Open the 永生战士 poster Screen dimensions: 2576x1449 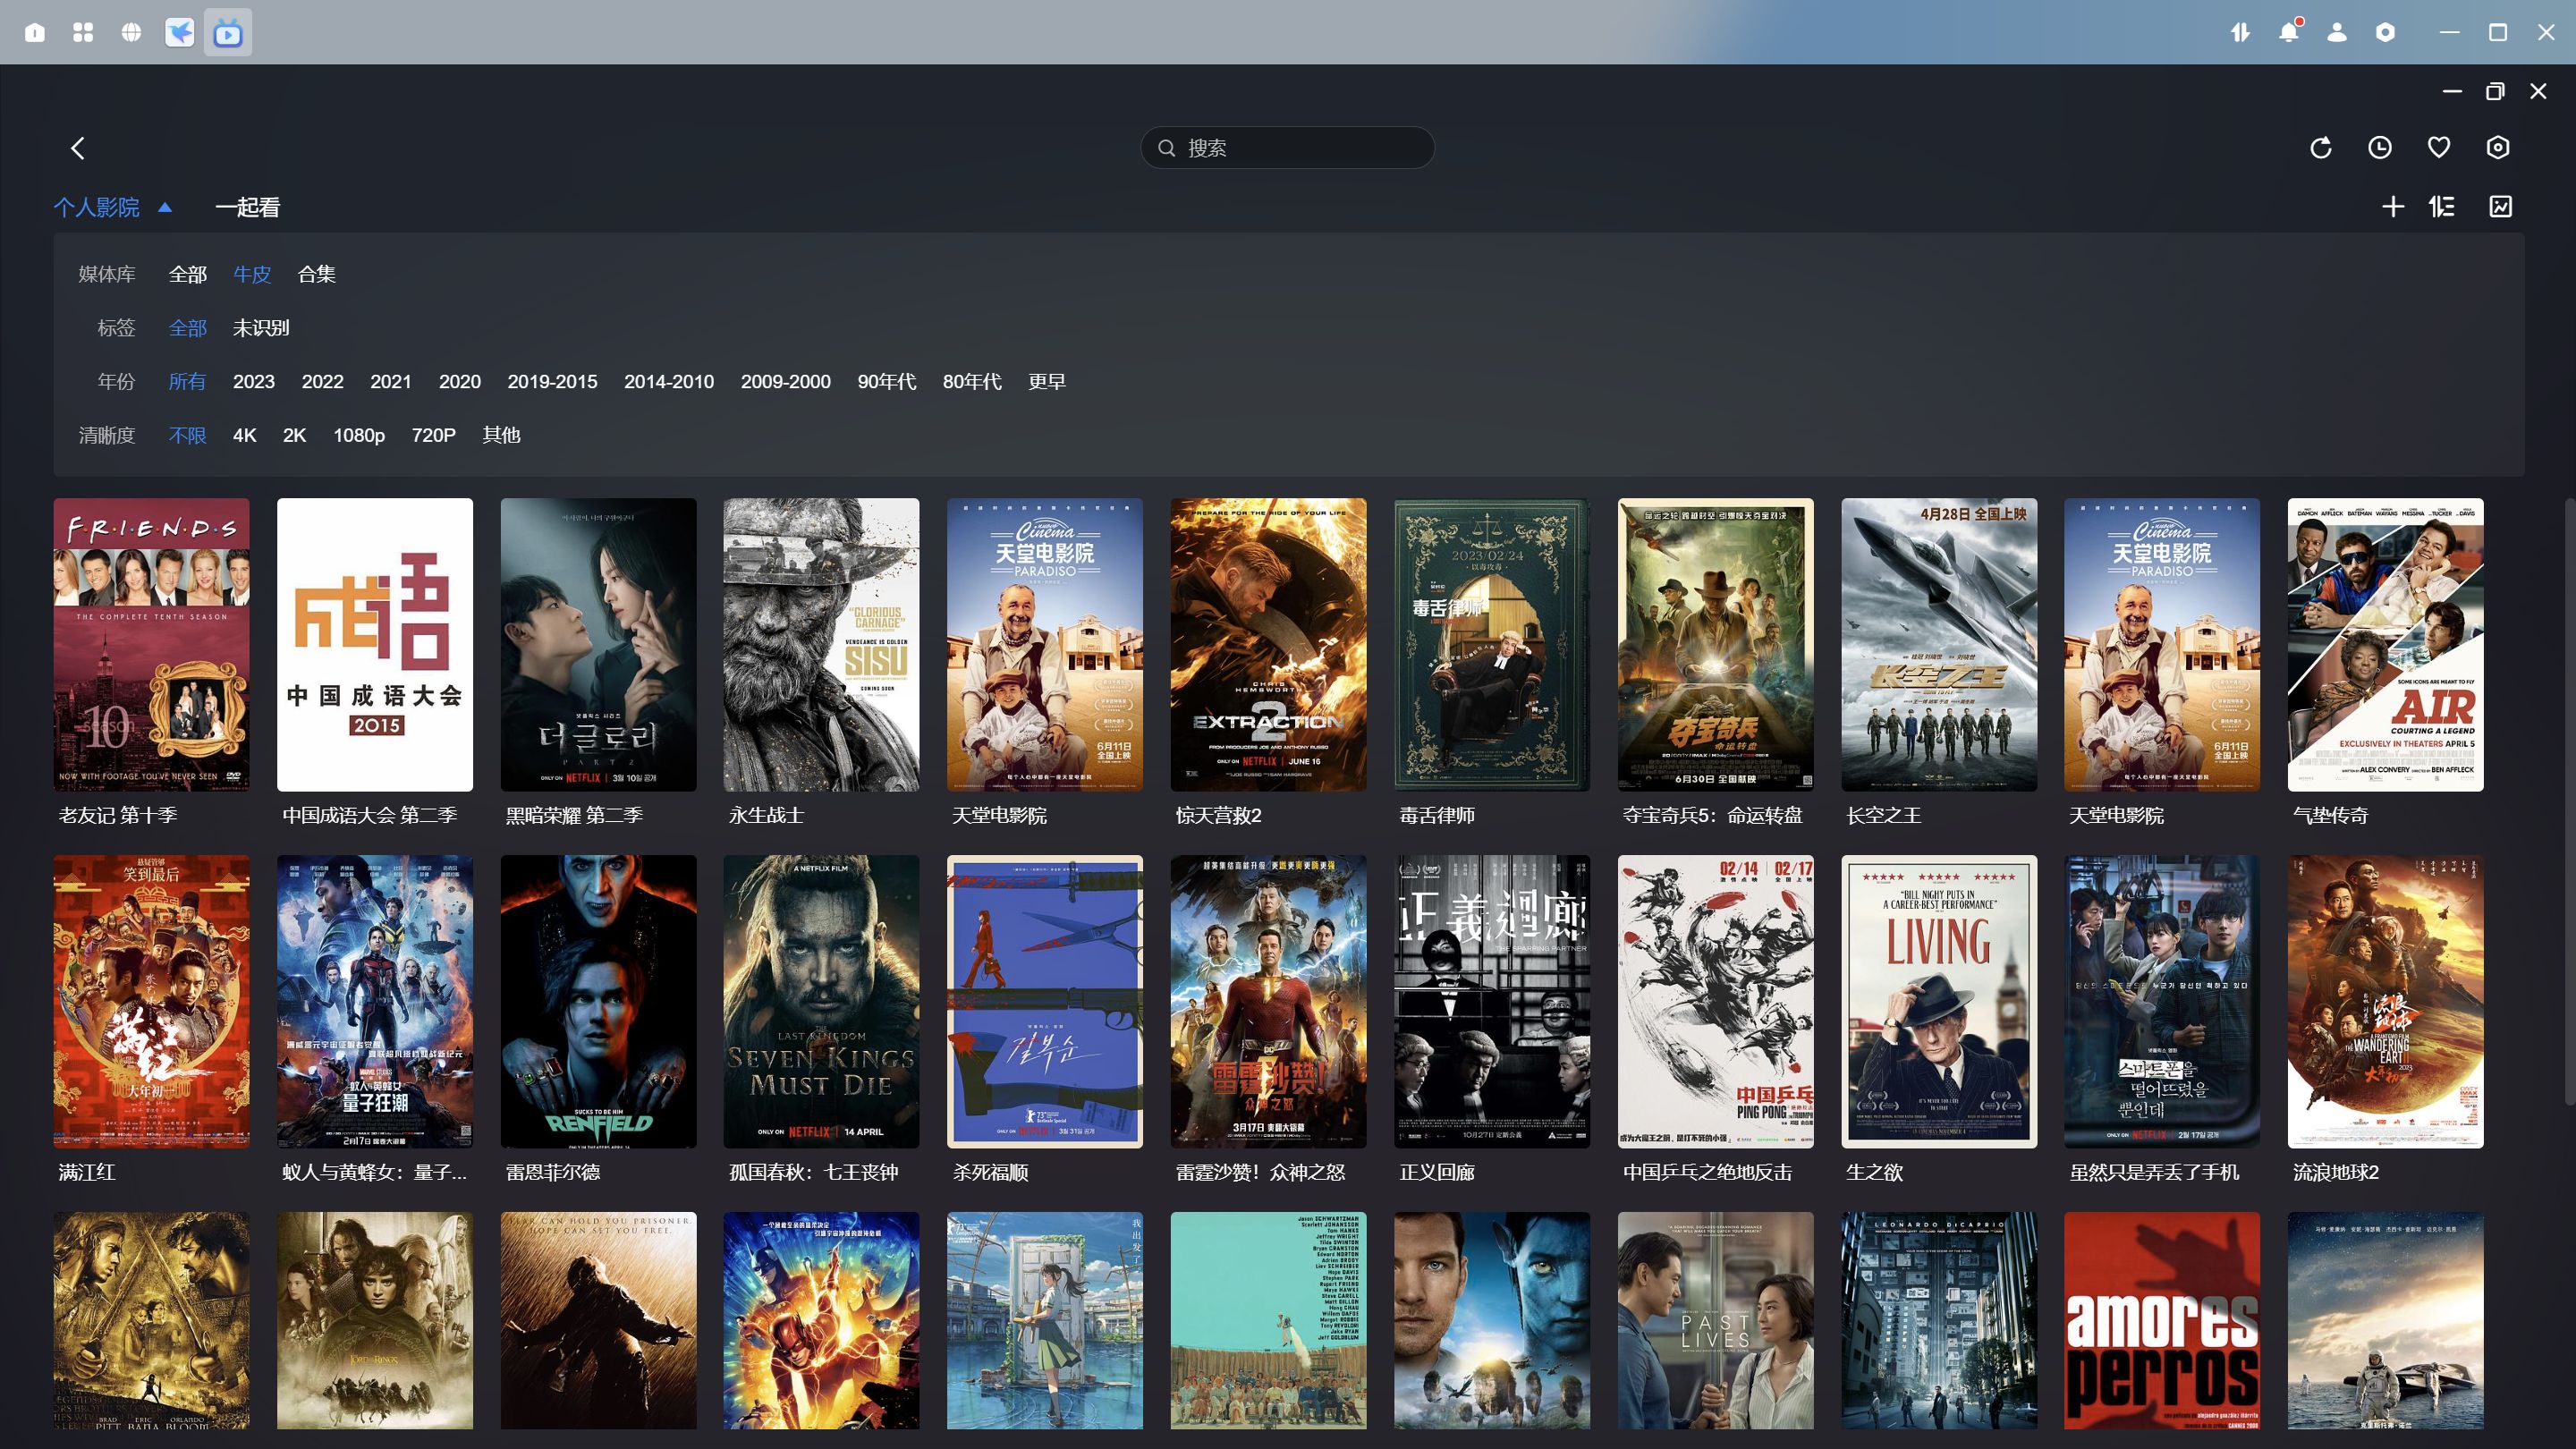tap(821, 645)
